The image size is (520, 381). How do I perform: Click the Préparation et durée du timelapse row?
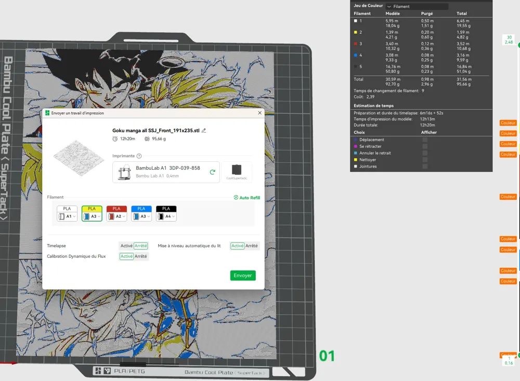tap(399, 113)
